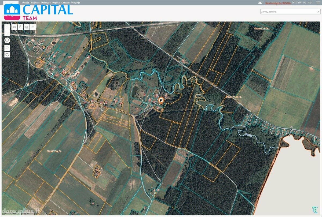
Task: Click the circular target tool icon
Action: click(x=33, y=27)
